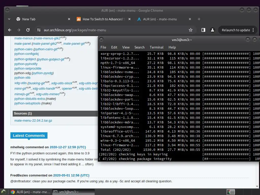Open Chrome side panel
This screenshot has height=195, width=260.
pyautogui.click(x=203, y=30)
